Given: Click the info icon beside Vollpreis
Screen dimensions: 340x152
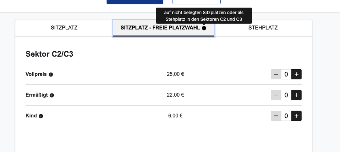Looking at the screenshot, I should (x=51, y=74).
